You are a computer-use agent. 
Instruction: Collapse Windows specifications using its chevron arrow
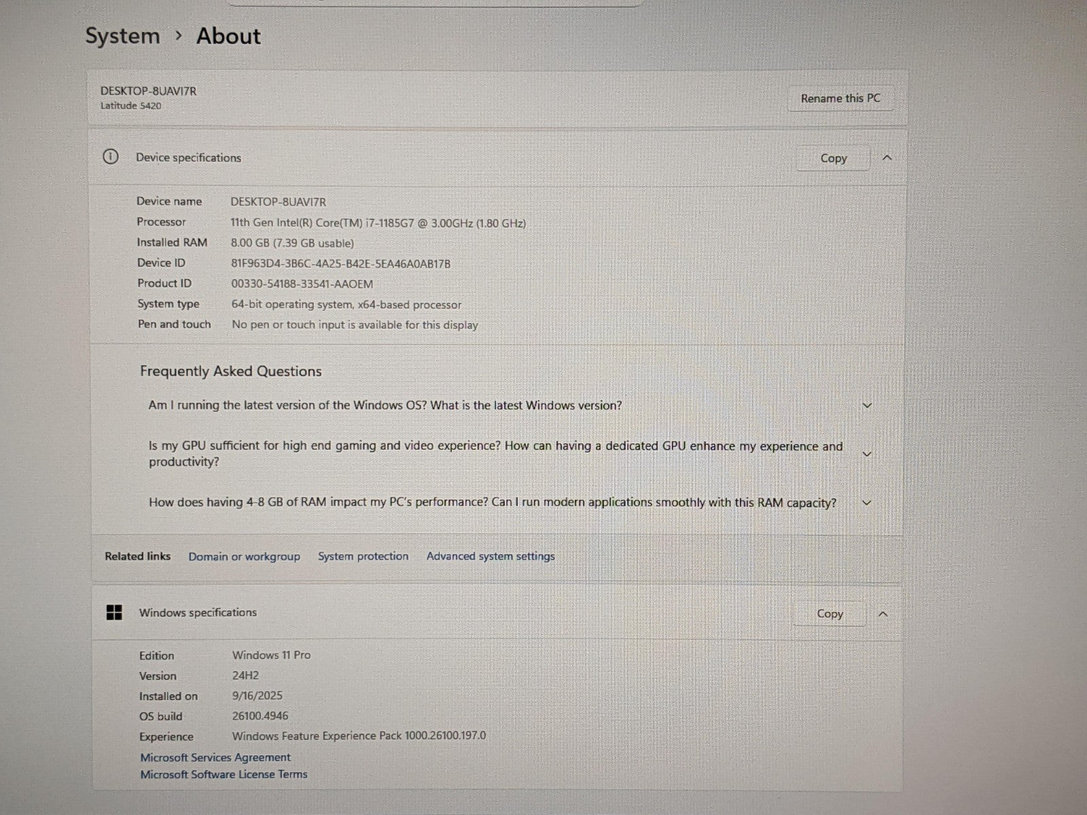click(x=883, y=614)
